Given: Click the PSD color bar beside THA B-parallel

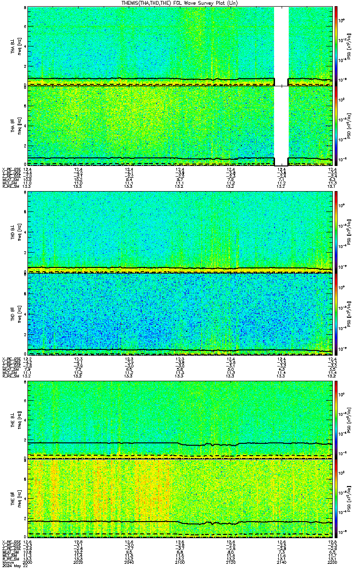Looking at the screenshot, I should click(337, 126).
